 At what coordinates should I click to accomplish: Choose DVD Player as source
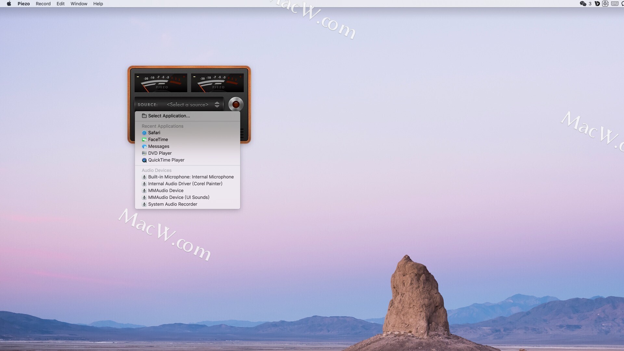(188, 153)
